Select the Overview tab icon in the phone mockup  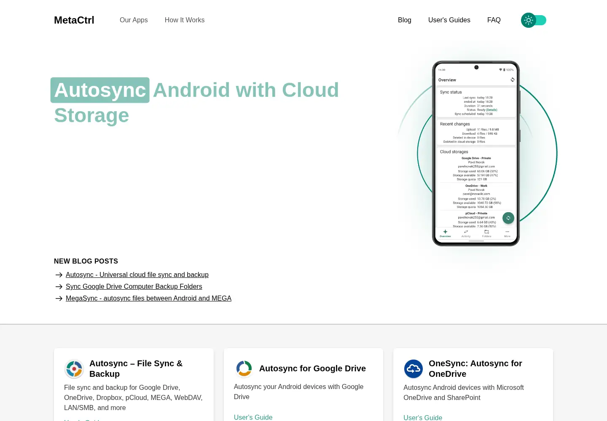point(445,232)
